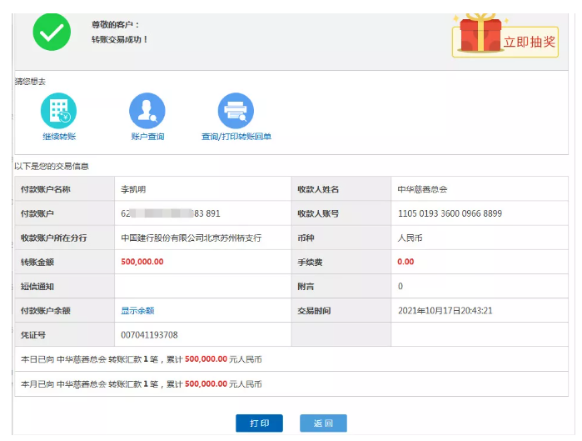Open the 继续转账 link
This screenshot has height=441, width=582.
(x=59, y=137)
